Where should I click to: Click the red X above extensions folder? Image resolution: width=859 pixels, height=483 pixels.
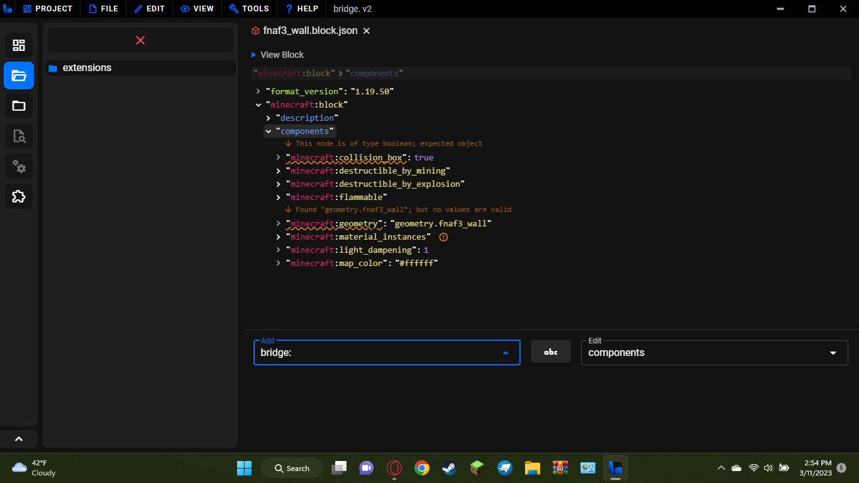coord(140,40)
